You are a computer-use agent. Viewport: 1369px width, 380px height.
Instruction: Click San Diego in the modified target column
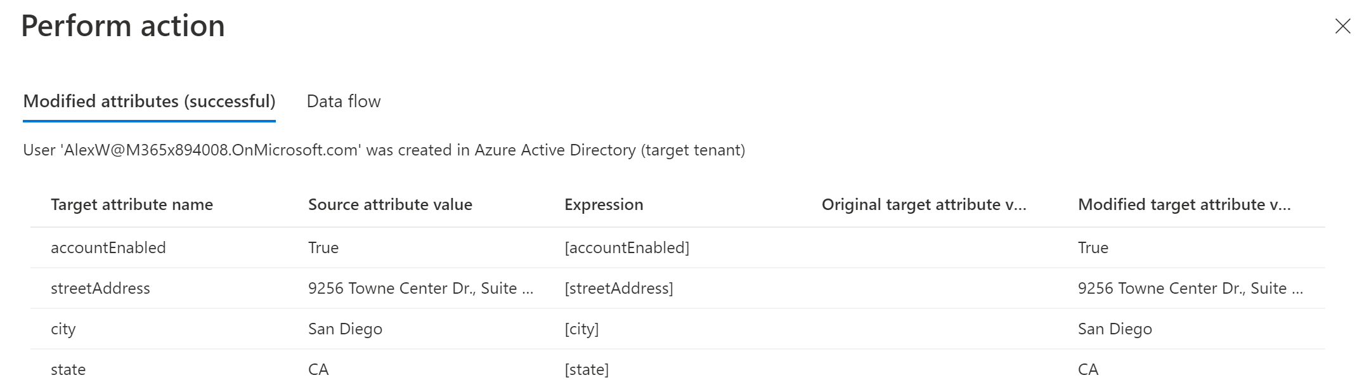(x=1115, y=329)
